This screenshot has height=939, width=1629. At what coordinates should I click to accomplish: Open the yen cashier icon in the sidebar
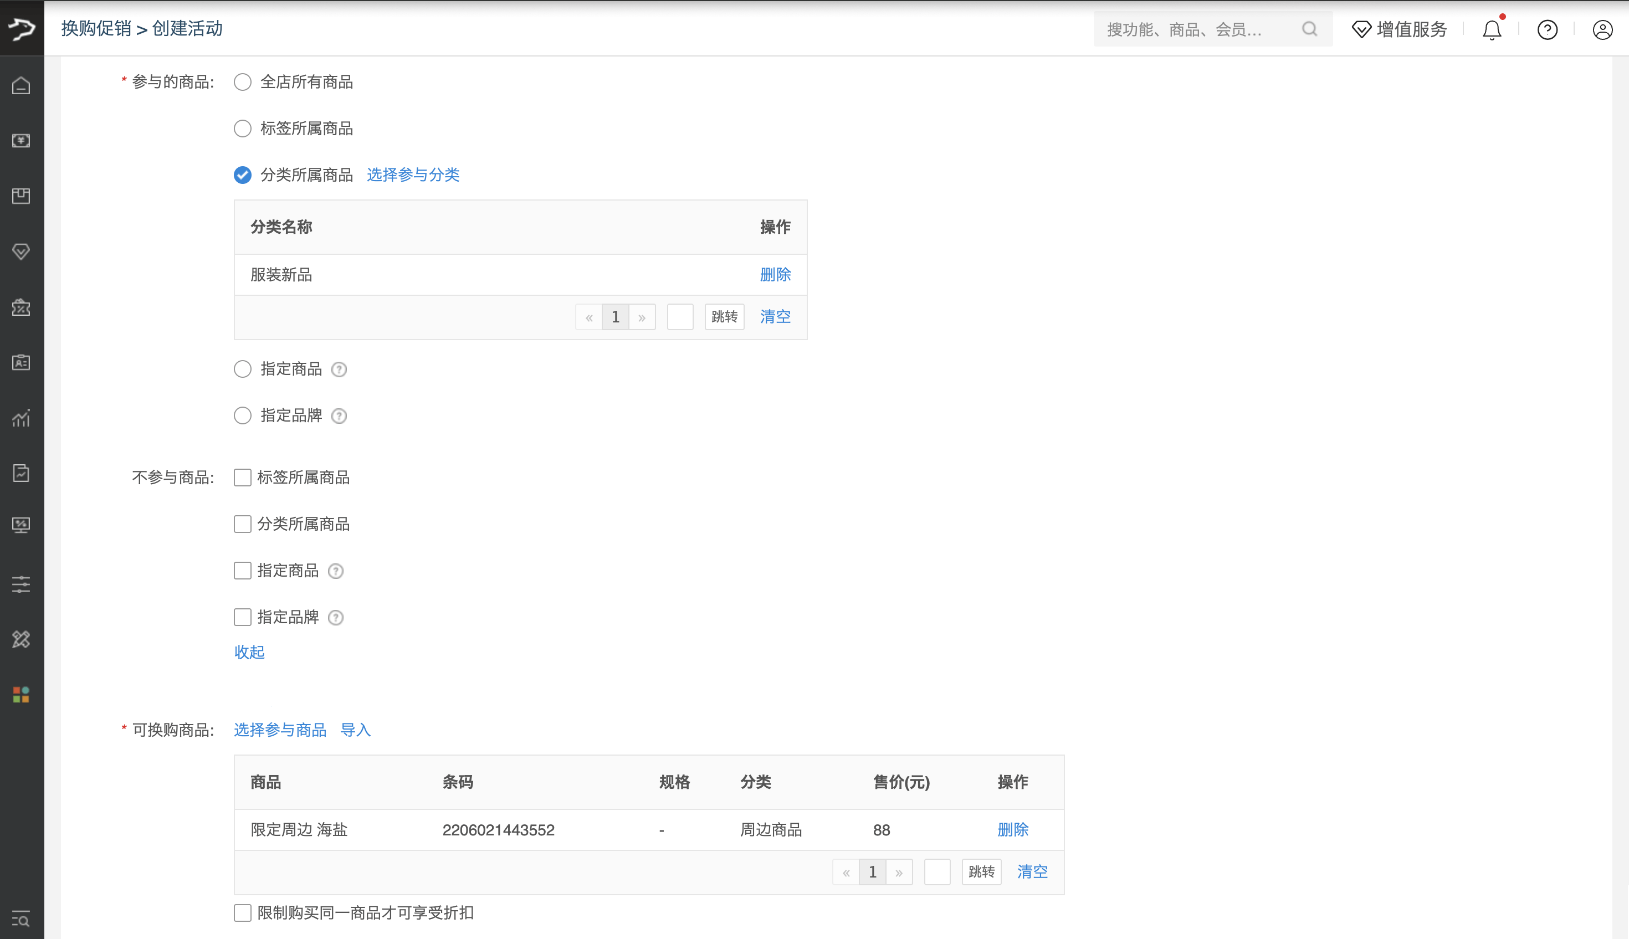(x=21, y=141)
